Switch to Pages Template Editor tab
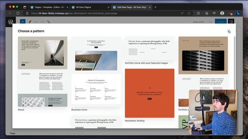The image size is (248, 139). tap(49, 7)
